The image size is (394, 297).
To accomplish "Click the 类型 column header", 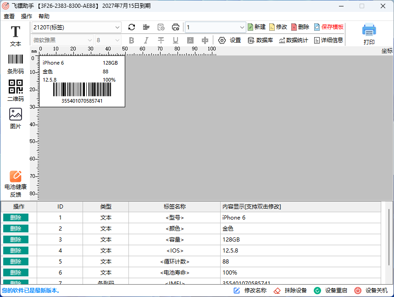I will click(106, 207).
